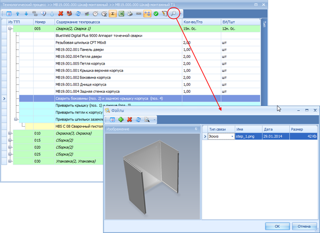320x233 pixels.
Task: Expand operation 030 Упаковка tree node
Action: [10, 161]
